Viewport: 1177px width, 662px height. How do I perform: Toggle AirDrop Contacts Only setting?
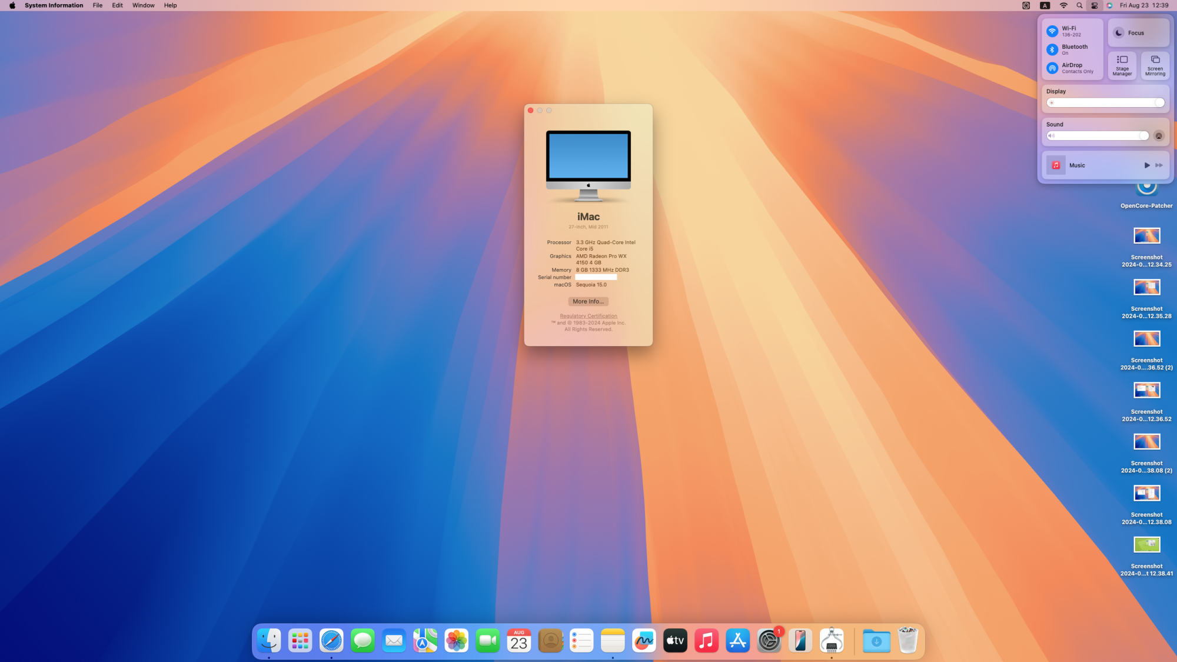tap(1052, 68)
